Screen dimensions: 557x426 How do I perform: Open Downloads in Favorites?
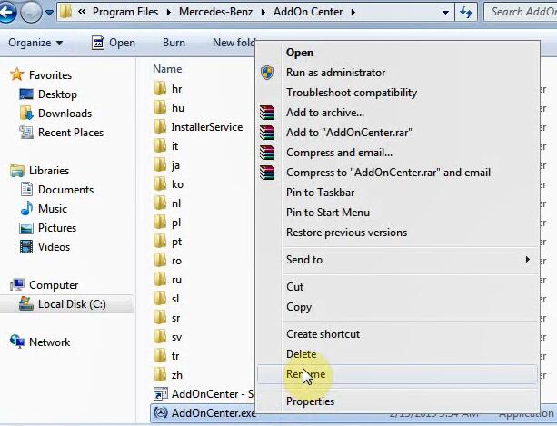pyautogui.click(x=55, y=114)
